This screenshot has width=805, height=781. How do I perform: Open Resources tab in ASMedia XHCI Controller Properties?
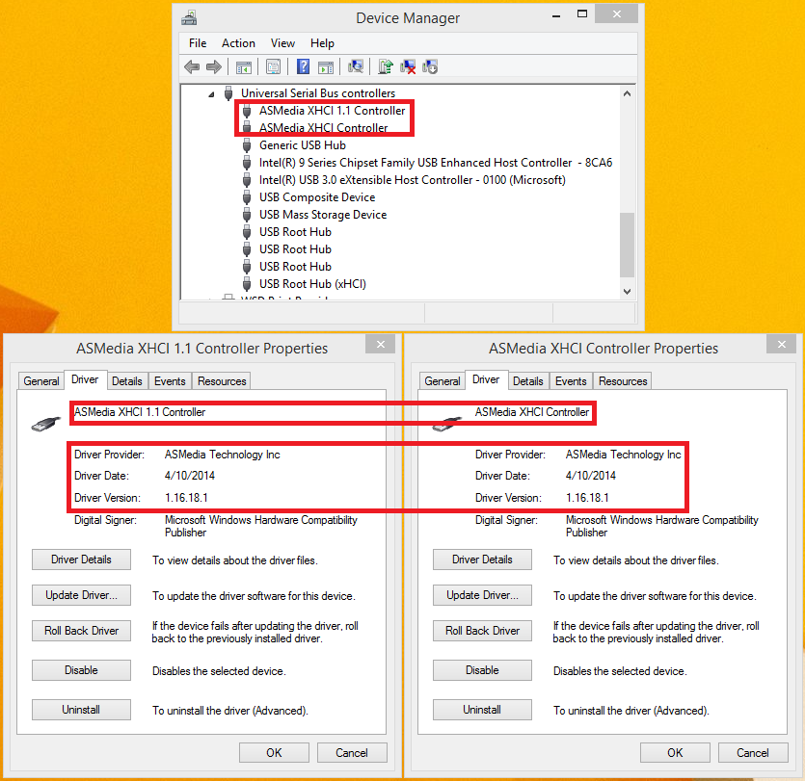(623, 381)
